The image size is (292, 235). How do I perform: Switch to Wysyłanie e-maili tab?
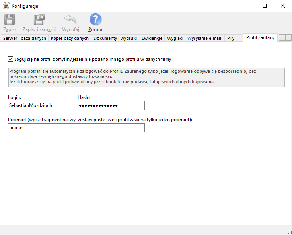pos(204,38)
